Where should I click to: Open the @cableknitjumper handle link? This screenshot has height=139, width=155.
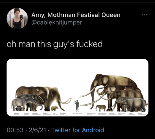pos(57,22)
